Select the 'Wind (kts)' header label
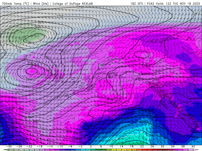 tap(41, 4)
